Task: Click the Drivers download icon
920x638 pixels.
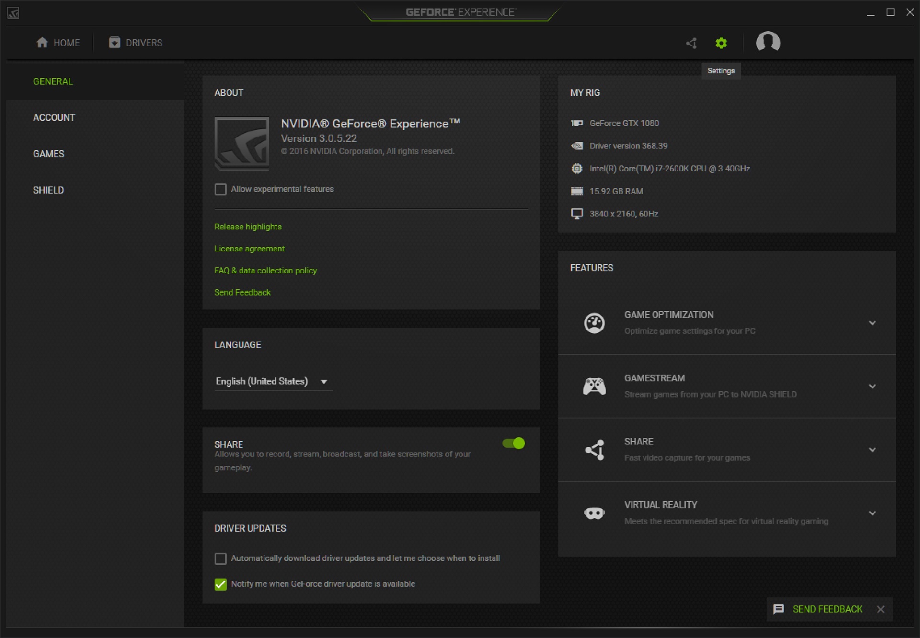Action: (x=114, y=43)
